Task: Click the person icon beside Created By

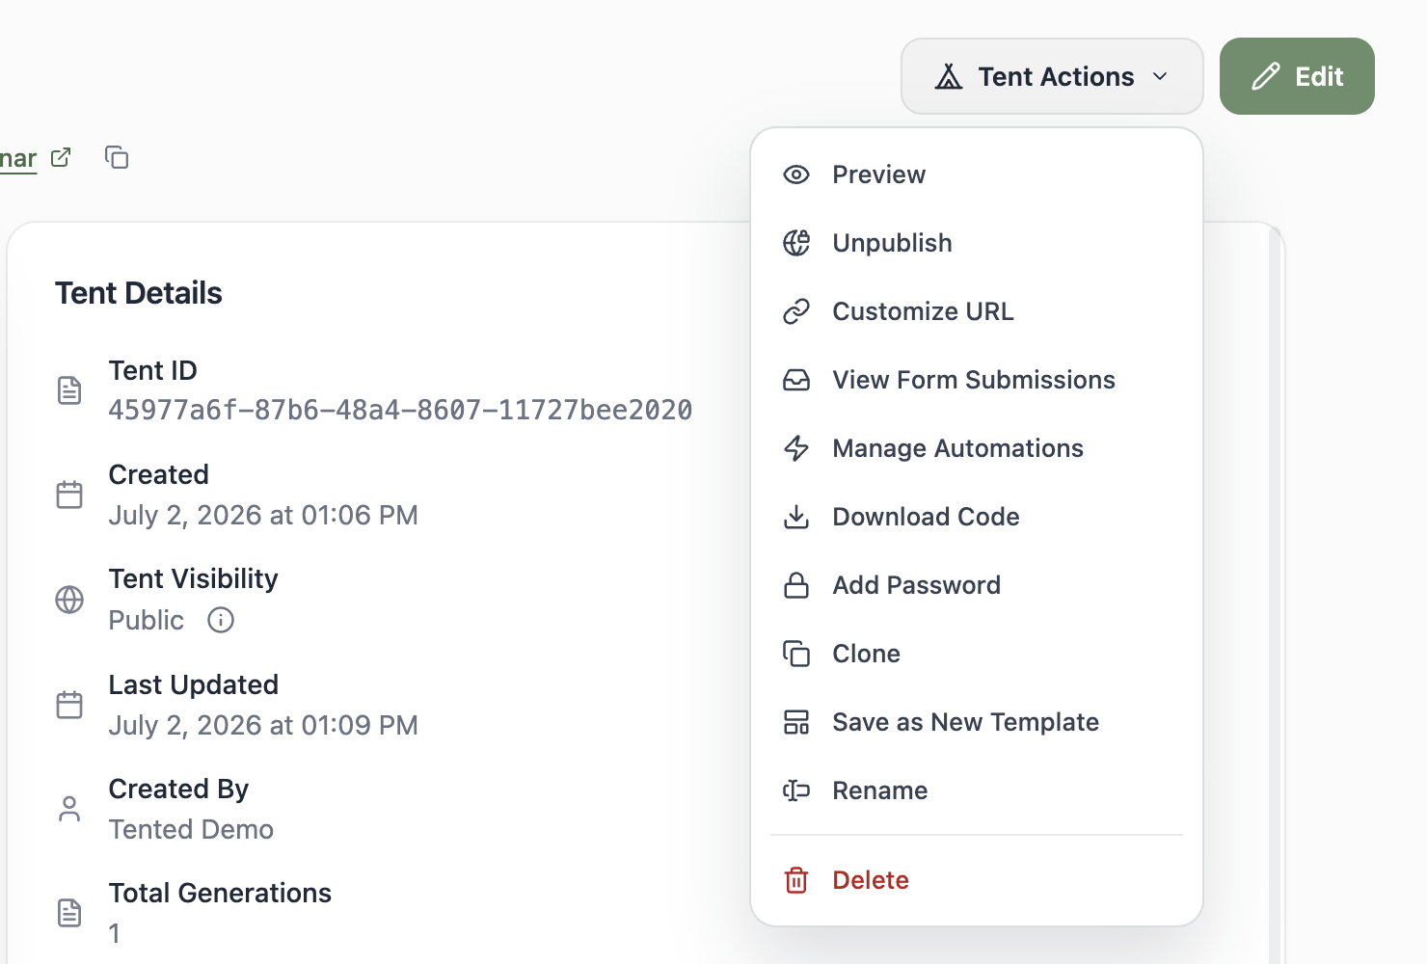Action: [69, 809]
